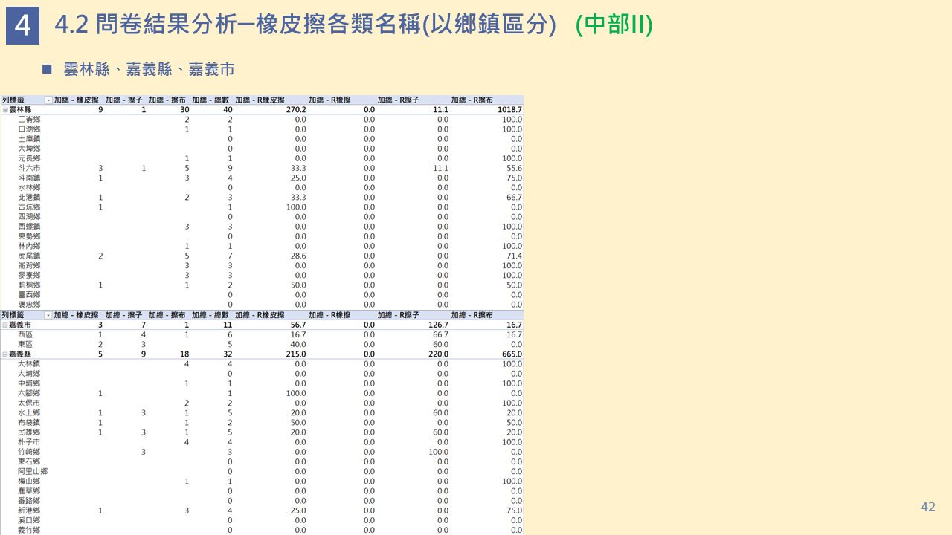Click the 270.2 value in 雲林縣 row

point(296,109)
